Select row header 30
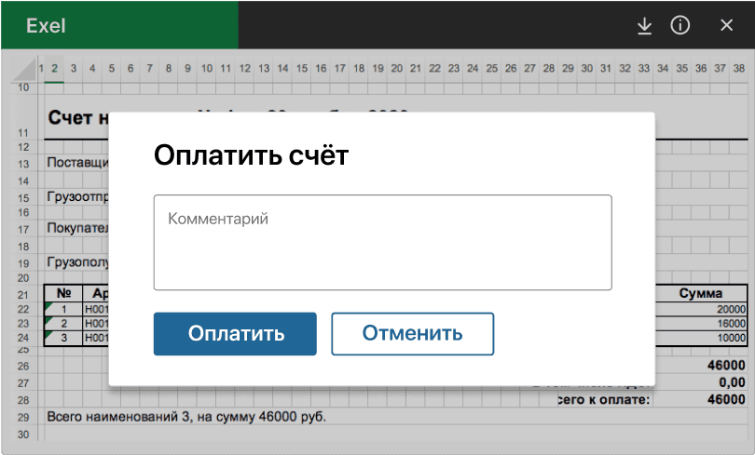The height and width of the screenshot is (455, 755). [x=23, y=435]
